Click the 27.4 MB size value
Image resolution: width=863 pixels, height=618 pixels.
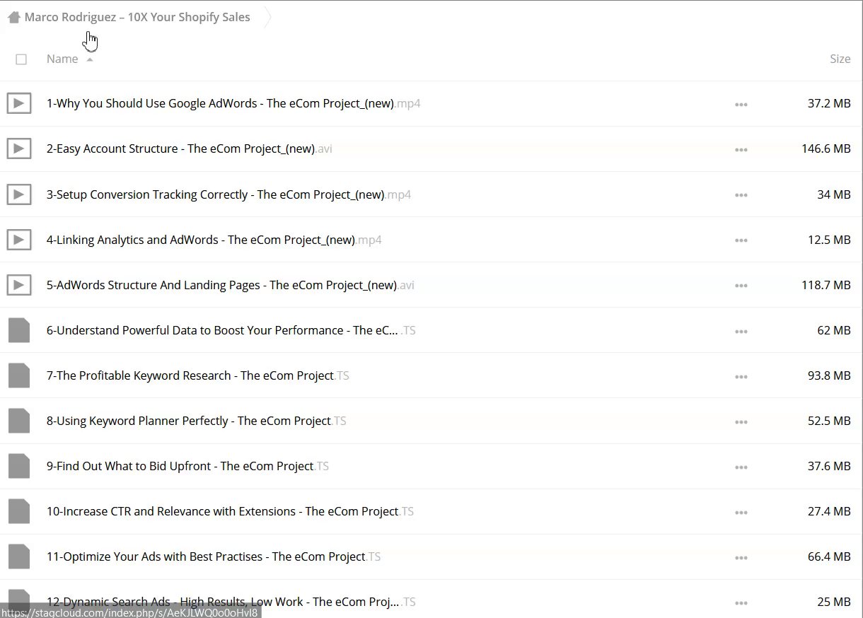[x=829, y=511]
